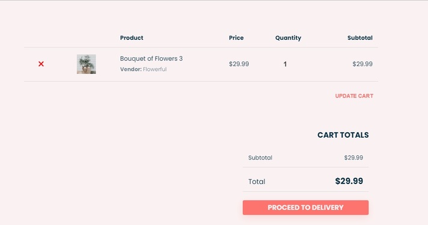Click the Total label in cart totals
Image resolution: width=428 pixels, height=225 pixels.
257,182
